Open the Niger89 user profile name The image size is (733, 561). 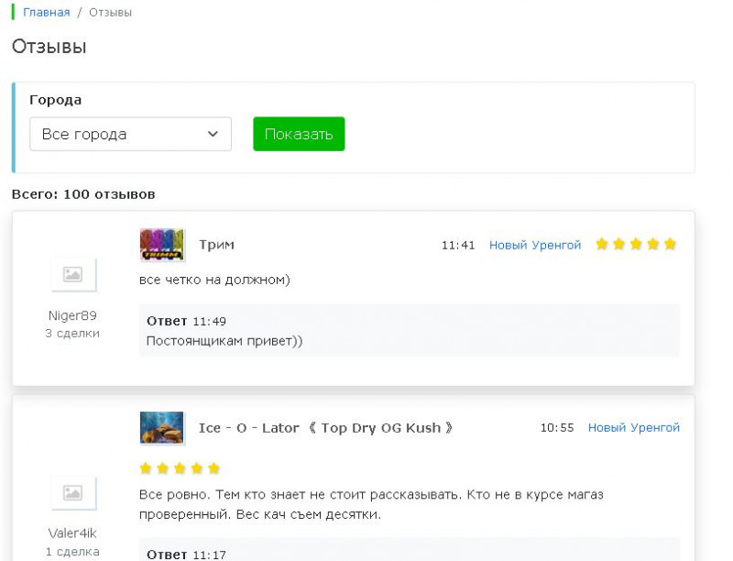[72, 315]
